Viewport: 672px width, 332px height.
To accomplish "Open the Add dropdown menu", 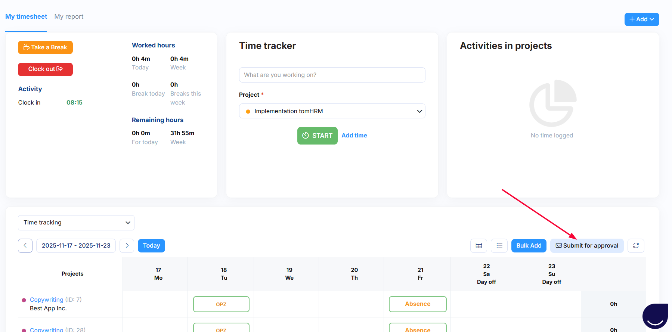I will point(641,19).
